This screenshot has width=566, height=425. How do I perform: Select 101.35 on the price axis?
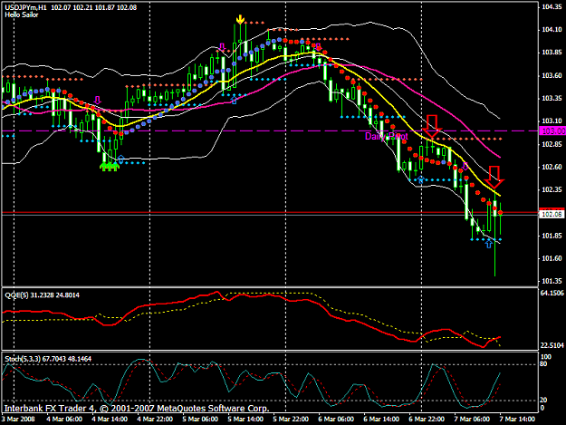tap(552, 281)
